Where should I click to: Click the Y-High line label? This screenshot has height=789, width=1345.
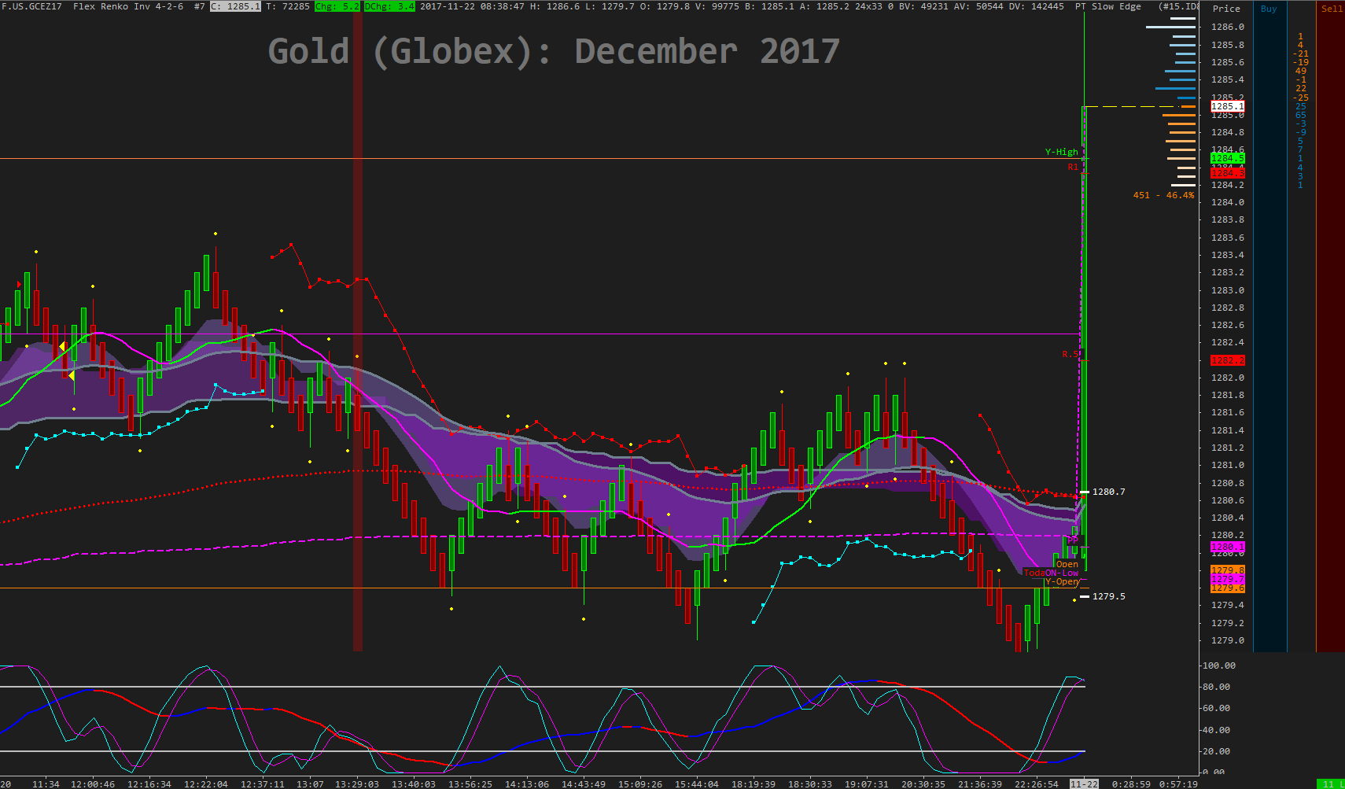(x=1061, y=152)
